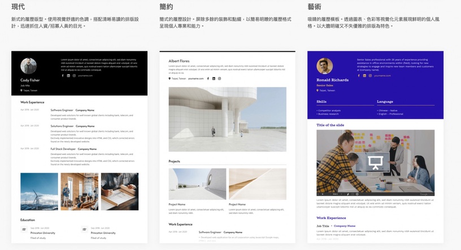Click the name Ronald Richards
The height and width of the screenshot is (250, 461).
(333, 80)
